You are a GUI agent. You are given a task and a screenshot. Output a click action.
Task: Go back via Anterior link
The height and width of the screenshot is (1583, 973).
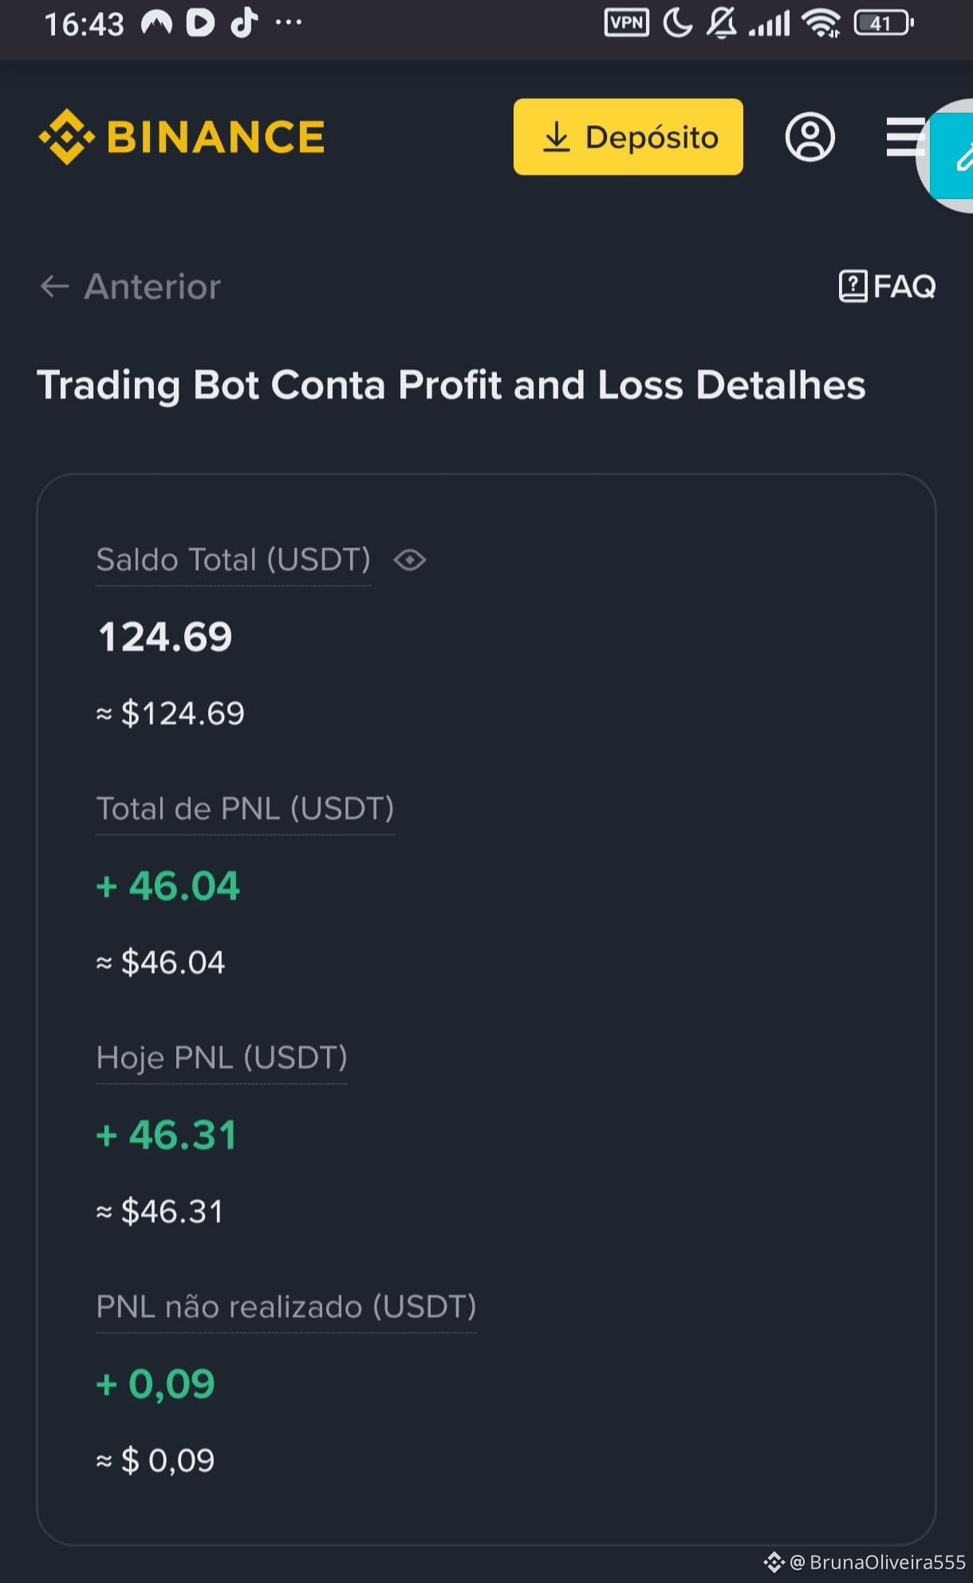tap(131, 286)
